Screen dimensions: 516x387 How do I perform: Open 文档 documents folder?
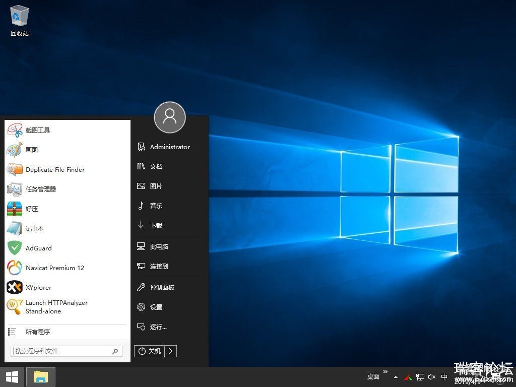[x=168, y=166]
